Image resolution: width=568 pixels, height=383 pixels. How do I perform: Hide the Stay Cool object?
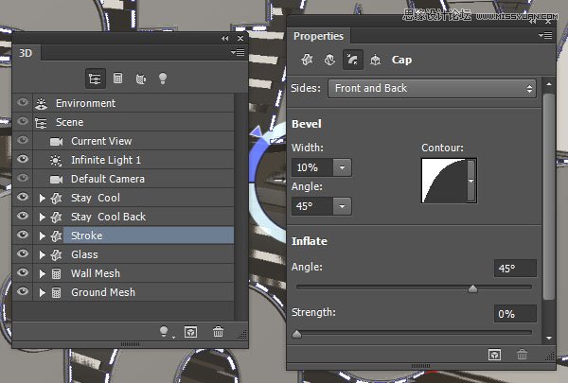23,197
